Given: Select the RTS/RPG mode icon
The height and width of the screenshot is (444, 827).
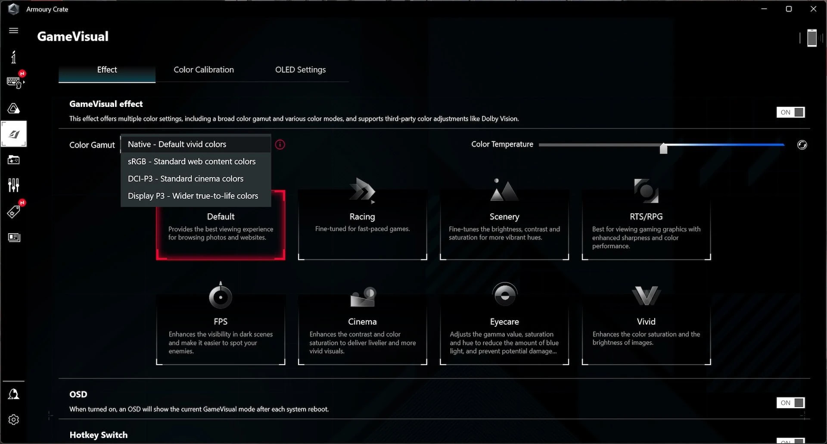Looking at the screenshot, I should (646, 191).
